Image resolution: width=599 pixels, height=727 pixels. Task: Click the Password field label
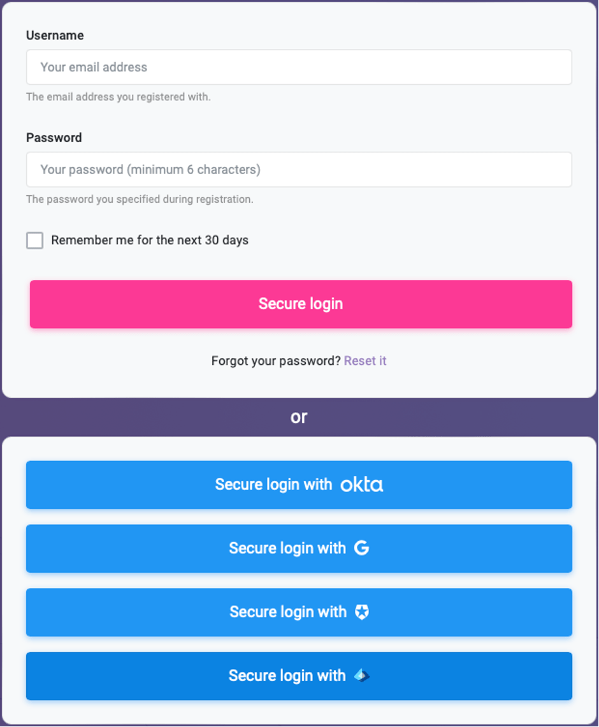(54, 138)
